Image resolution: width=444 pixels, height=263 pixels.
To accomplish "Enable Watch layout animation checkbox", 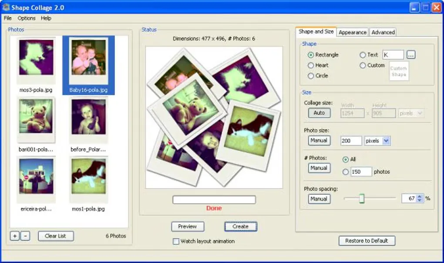I will pos(176,241).
